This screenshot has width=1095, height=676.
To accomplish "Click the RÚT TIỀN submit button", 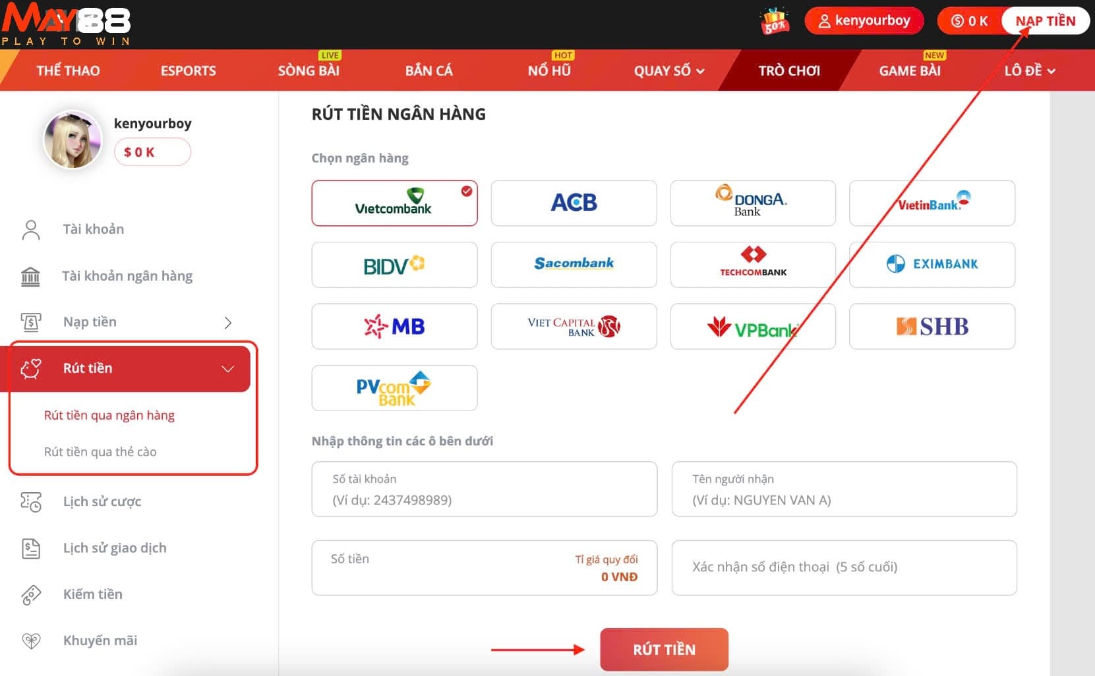I will [x=664, y=650].
